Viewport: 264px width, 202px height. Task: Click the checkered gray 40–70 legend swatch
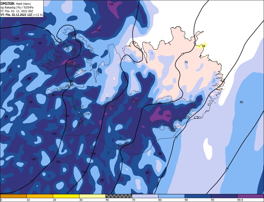coord(119,196)
